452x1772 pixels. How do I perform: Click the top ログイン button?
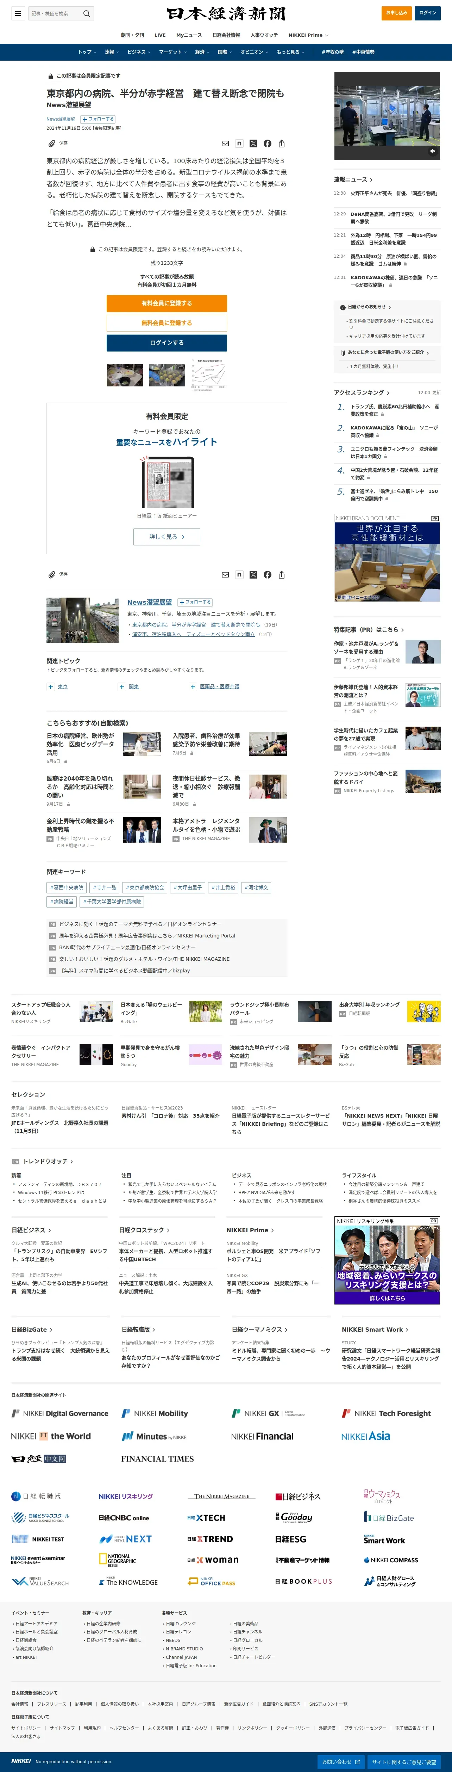(427, 12)
